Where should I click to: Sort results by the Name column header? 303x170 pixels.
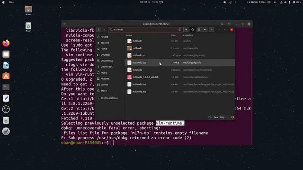[x=129, y=35]
